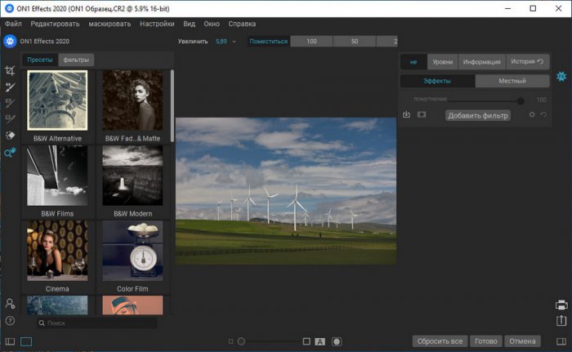Click the reset arrow next to Add filter

pyautogui.click(x=543, y=115)
